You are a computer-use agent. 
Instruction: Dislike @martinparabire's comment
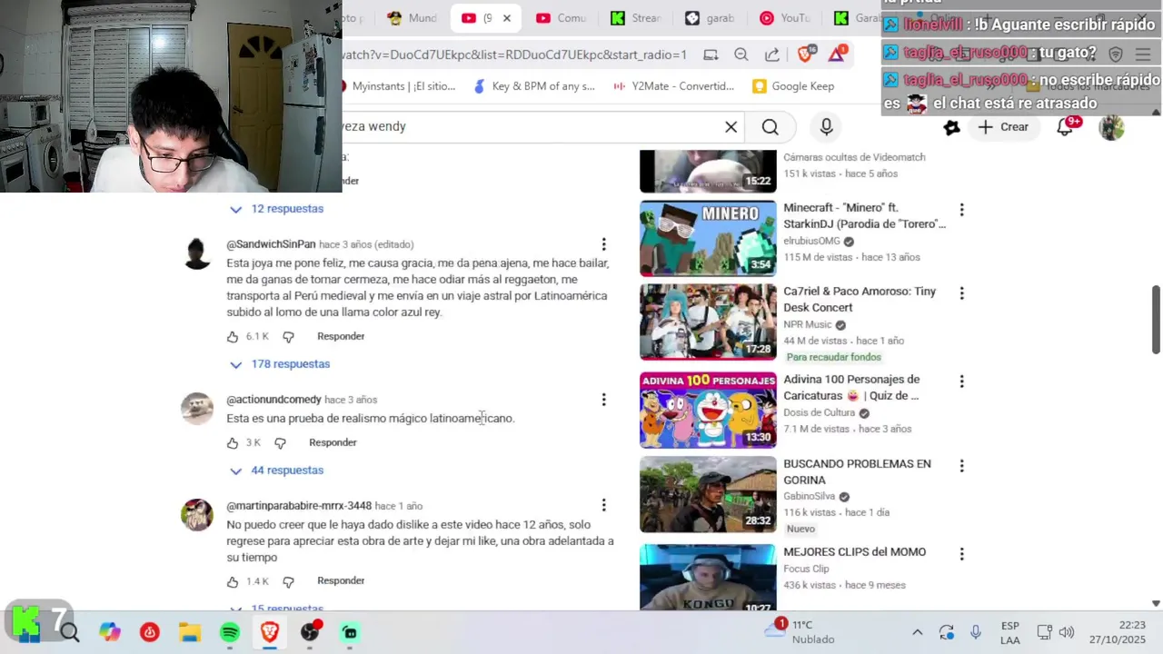(x=288, y=581)
